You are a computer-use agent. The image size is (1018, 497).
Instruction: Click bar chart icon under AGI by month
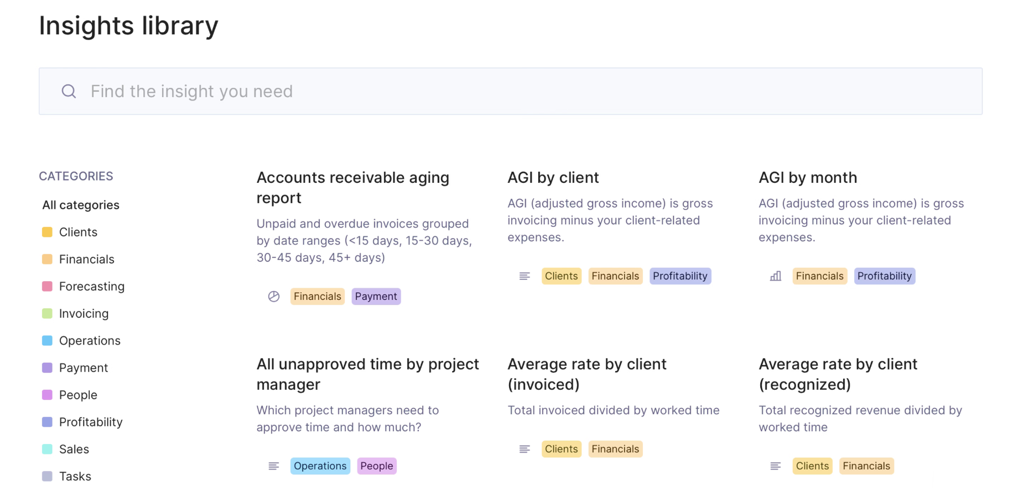(776, 276)
